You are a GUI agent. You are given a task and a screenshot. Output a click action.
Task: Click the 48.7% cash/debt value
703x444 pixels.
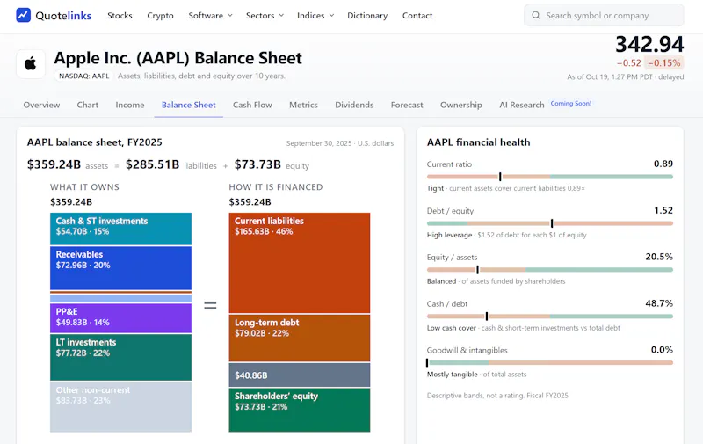point(659,303)
